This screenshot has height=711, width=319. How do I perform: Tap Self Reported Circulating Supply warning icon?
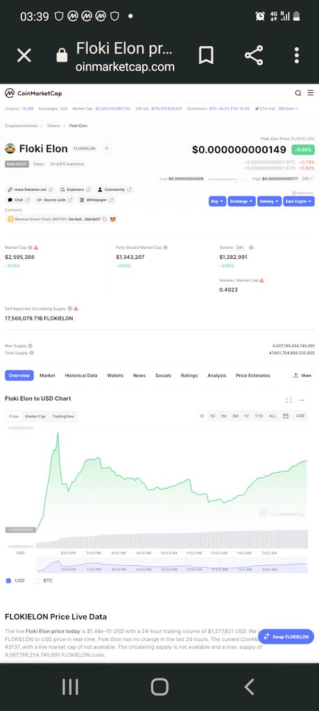(x=76, y=308)
